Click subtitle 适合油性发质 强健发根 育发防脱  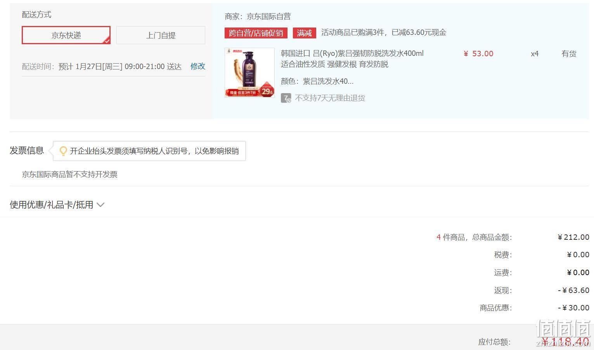tap(334, 64)
